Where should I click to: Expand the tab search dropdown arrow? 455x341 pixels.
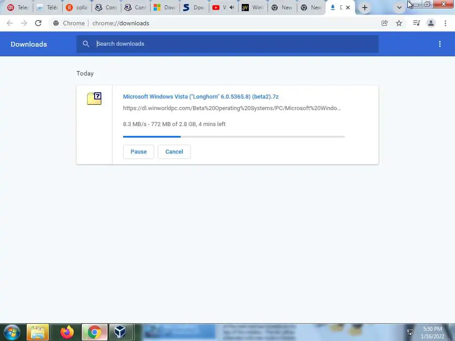pyautogui.click(x=399, y=8)
